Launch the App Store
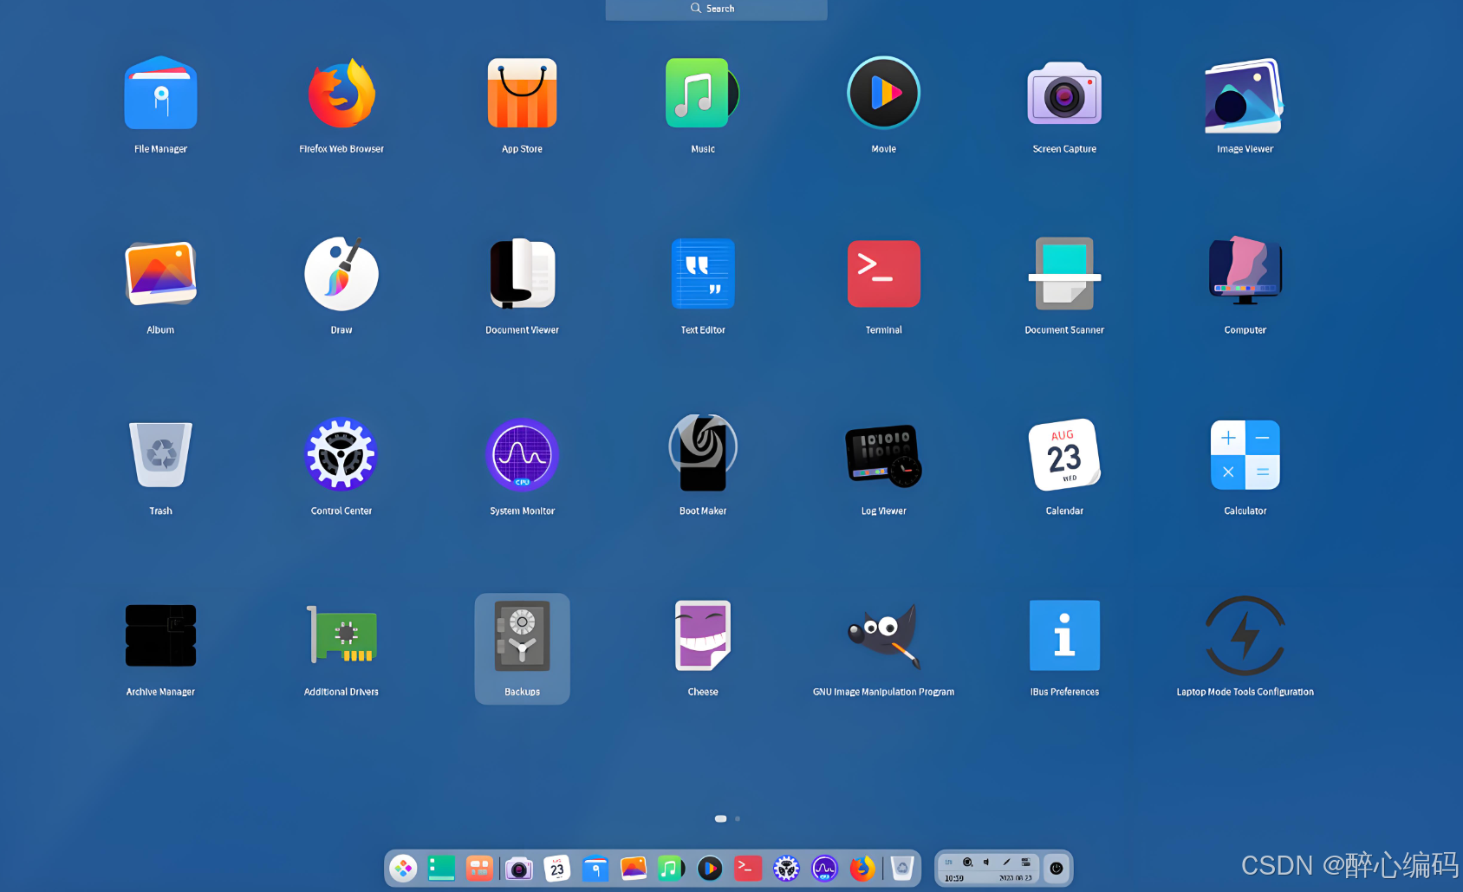The width and height of the screenshot is (1463, 892). 522,95
